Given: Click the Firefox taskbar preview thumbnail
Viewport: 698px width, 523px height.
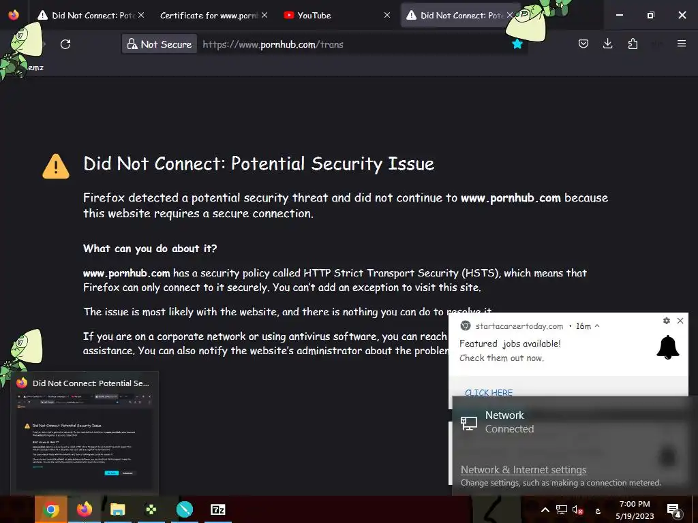Looking at the screenshot, I should pos(85,441).
